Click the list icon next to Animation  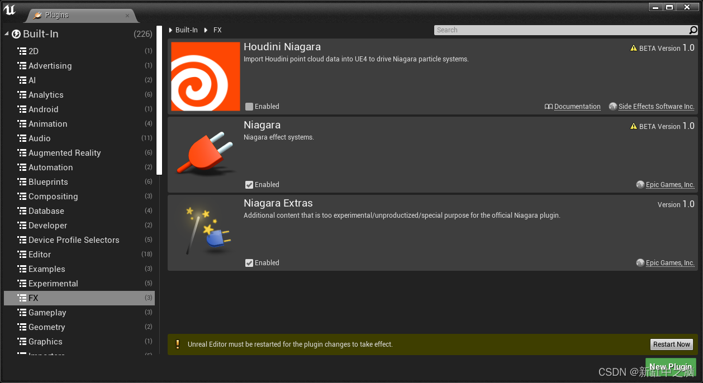click(x=22, y=124)
